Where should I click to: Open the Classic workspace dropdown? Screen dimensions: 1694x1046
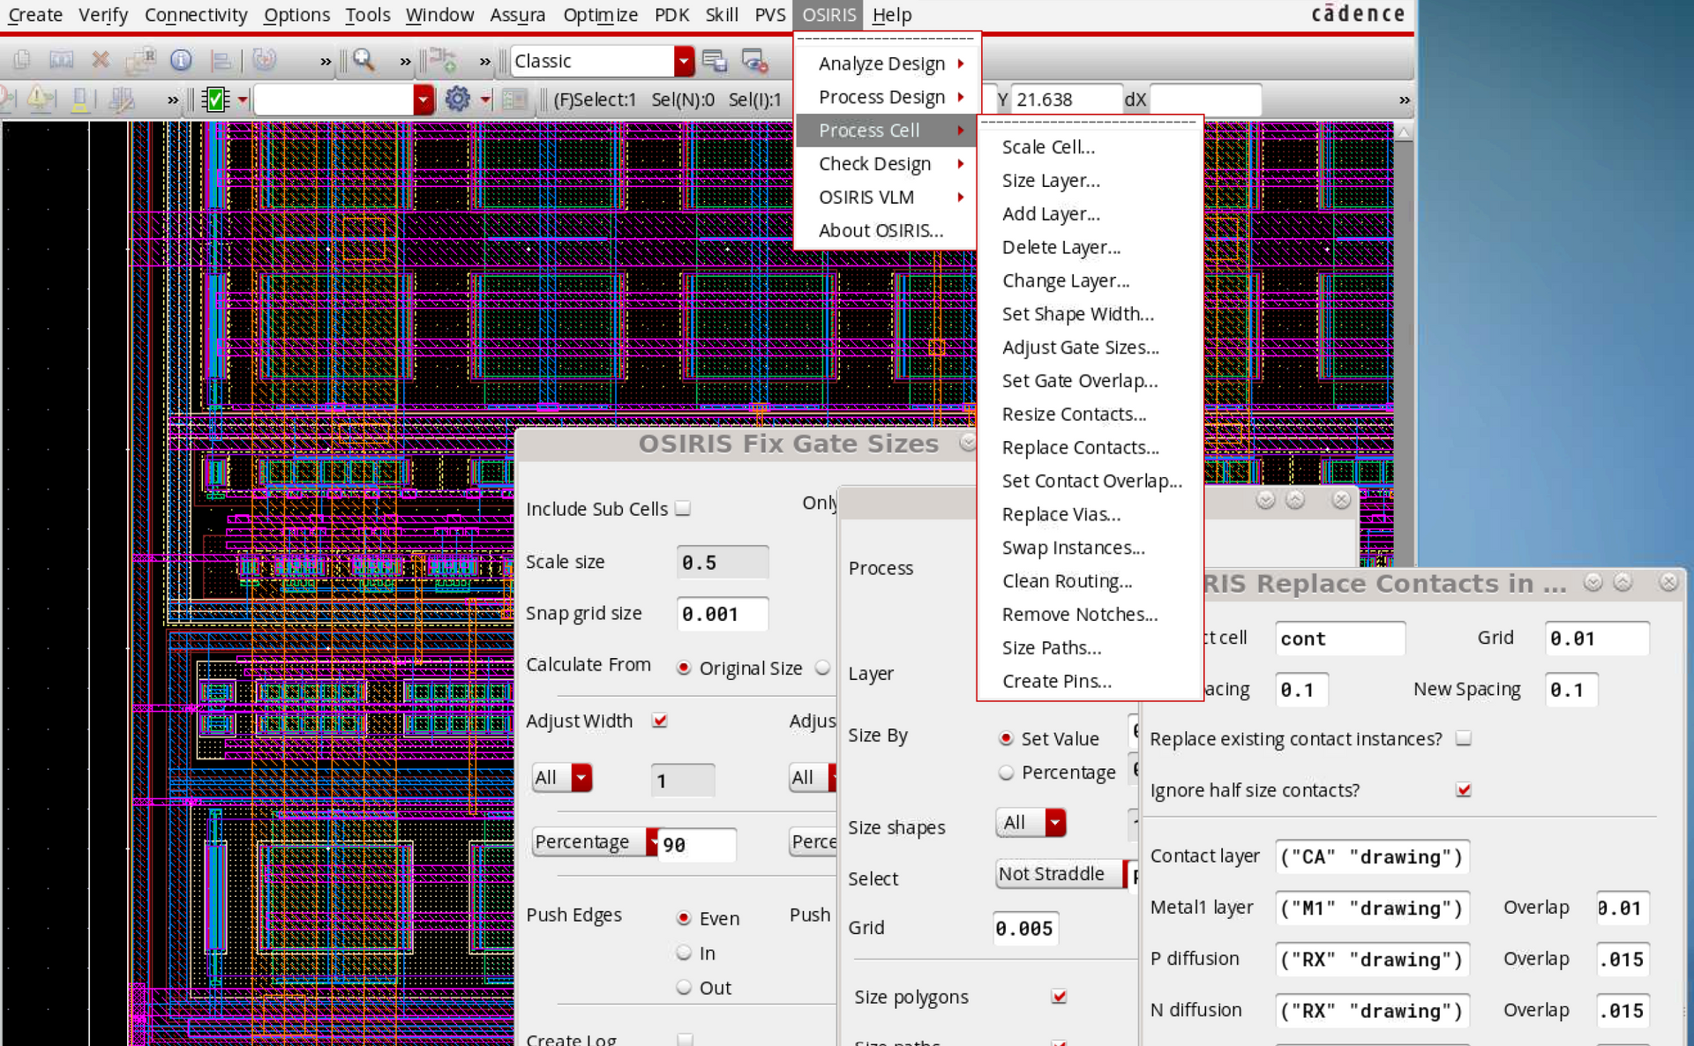click(x=684, y=61)
